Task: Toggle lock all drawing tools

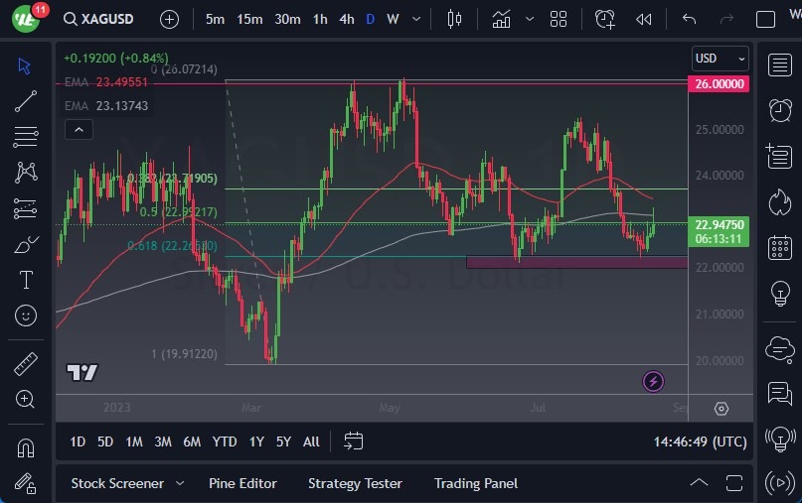Action: [x=26, y=483]
